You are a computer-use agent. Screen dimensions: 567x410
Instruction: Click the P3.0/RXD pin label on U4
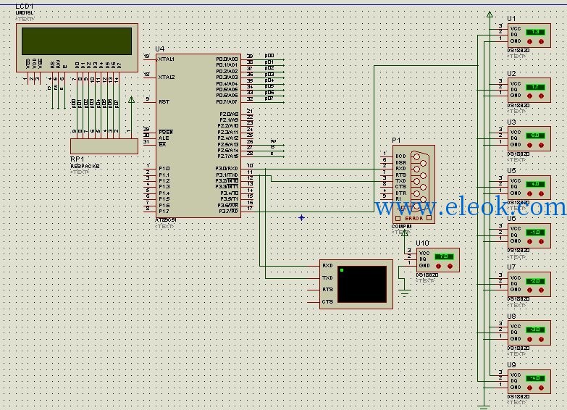click(227, 169)
